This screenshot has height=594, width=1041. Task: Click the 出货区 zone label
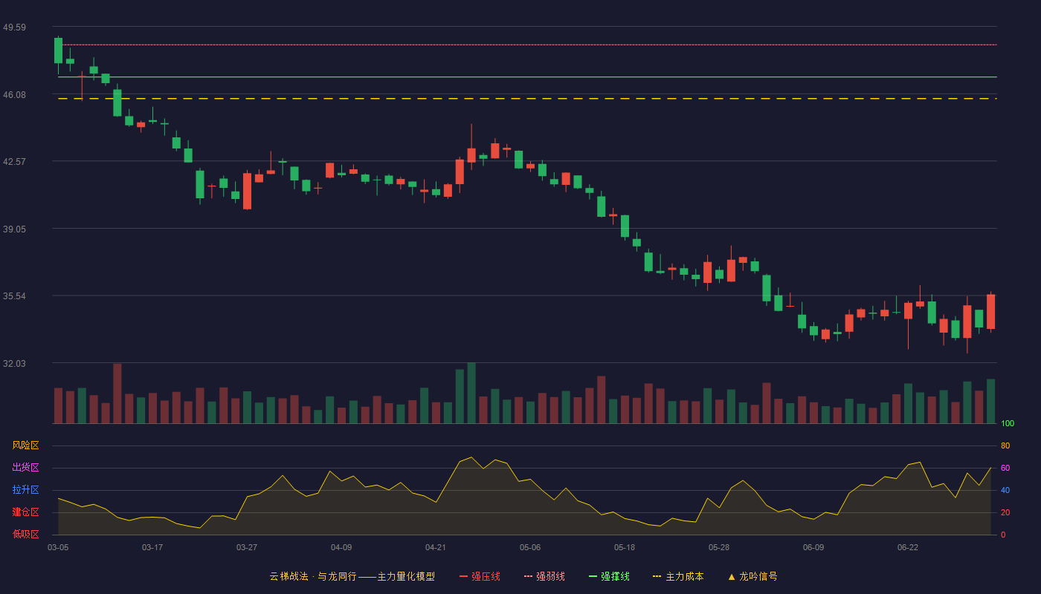[x=25, y=468]
